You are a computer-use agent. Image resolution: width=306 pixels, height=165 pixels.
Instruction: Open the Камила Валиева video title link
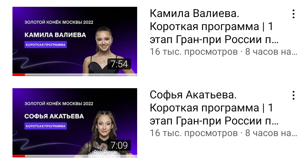point(214,26)
